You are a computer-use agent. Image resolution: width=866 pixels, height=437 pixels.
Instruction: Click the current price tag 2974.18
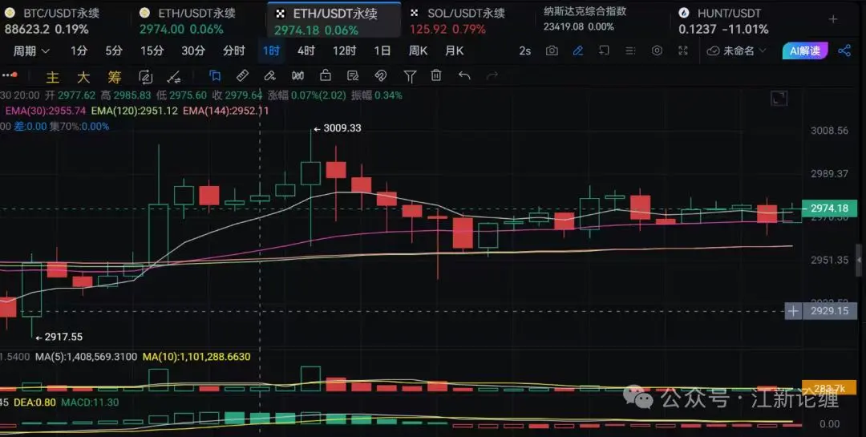tap(829, 208)
